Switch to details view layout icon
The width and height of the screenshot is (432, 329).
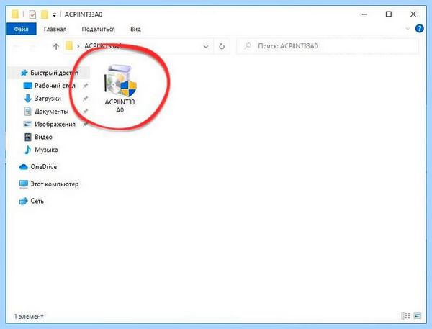pos(405,316)
